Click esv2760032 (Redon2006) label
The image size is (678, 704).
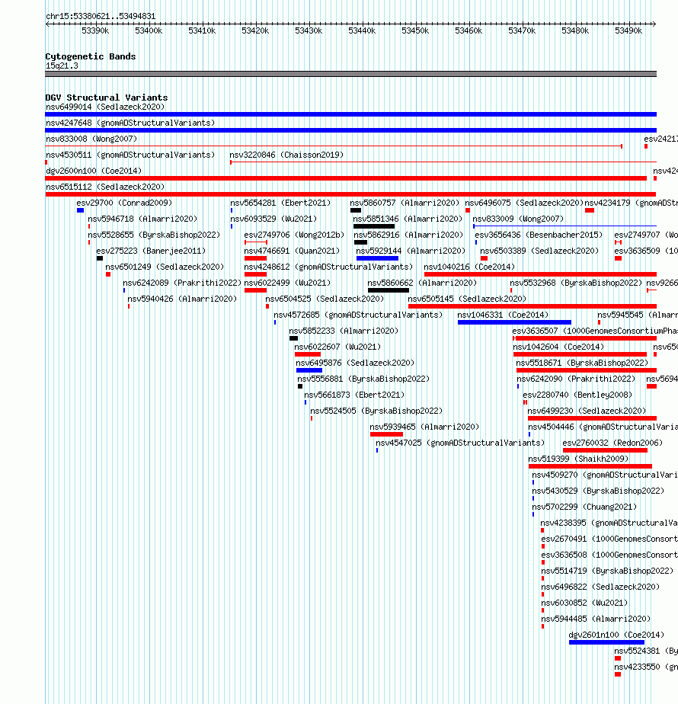(x=612, y=443)
